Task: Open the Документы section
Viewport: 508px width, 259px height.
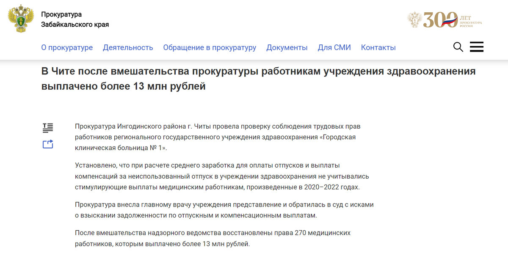Action: (x=287, y=47)
